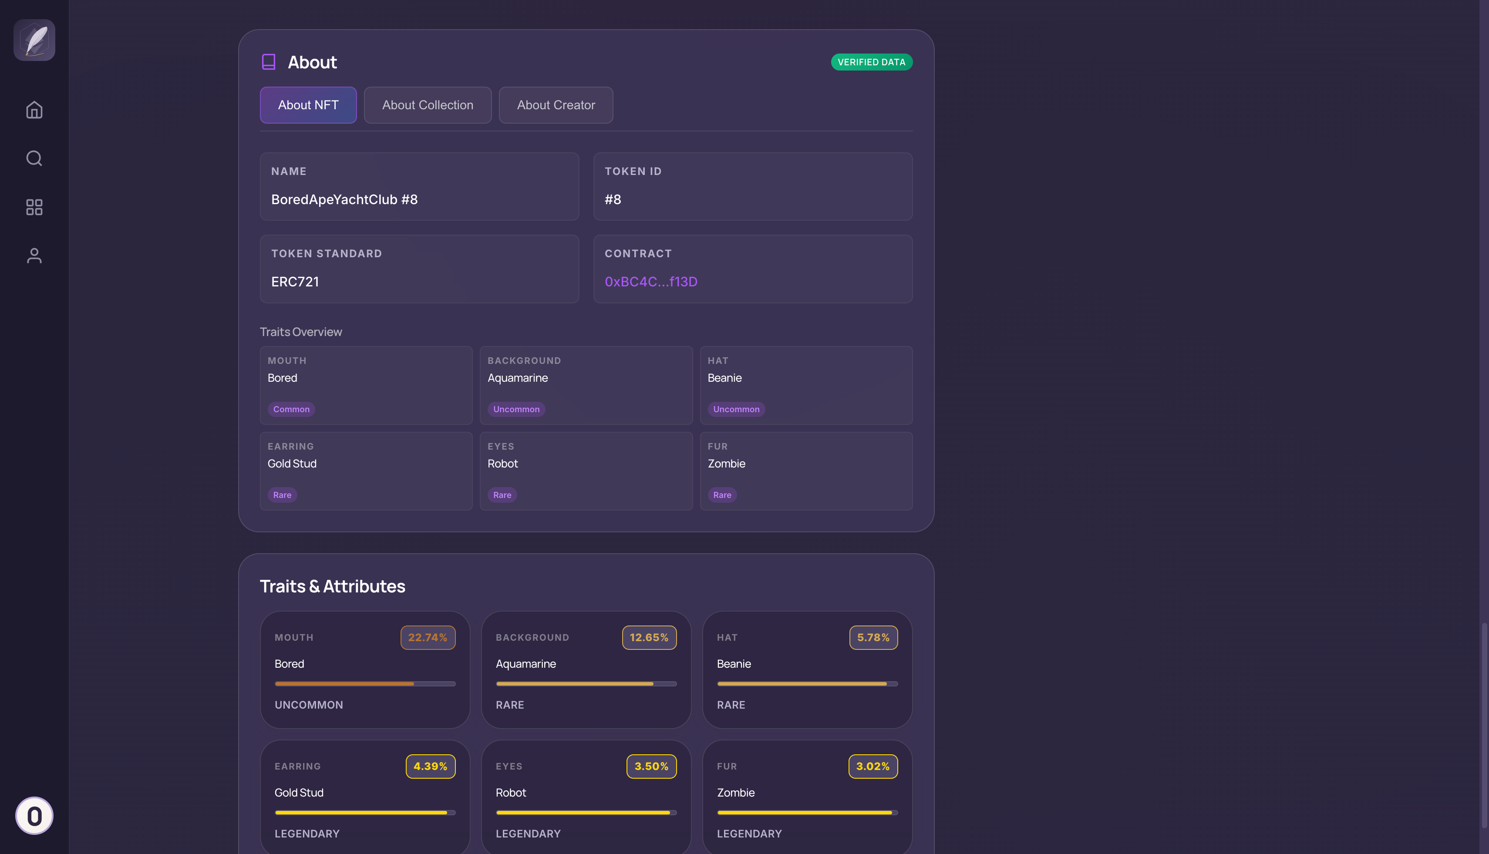Click the book icon beside About heading
This screenshot has height=854, width=1489.
268,62
